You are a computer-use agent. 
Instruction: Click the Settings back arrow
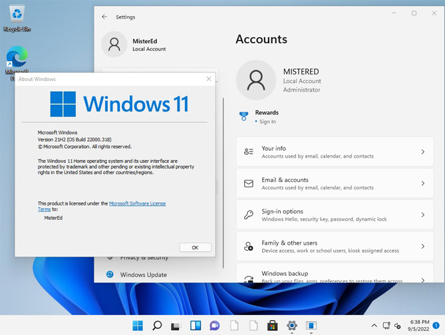click(104, 17)
